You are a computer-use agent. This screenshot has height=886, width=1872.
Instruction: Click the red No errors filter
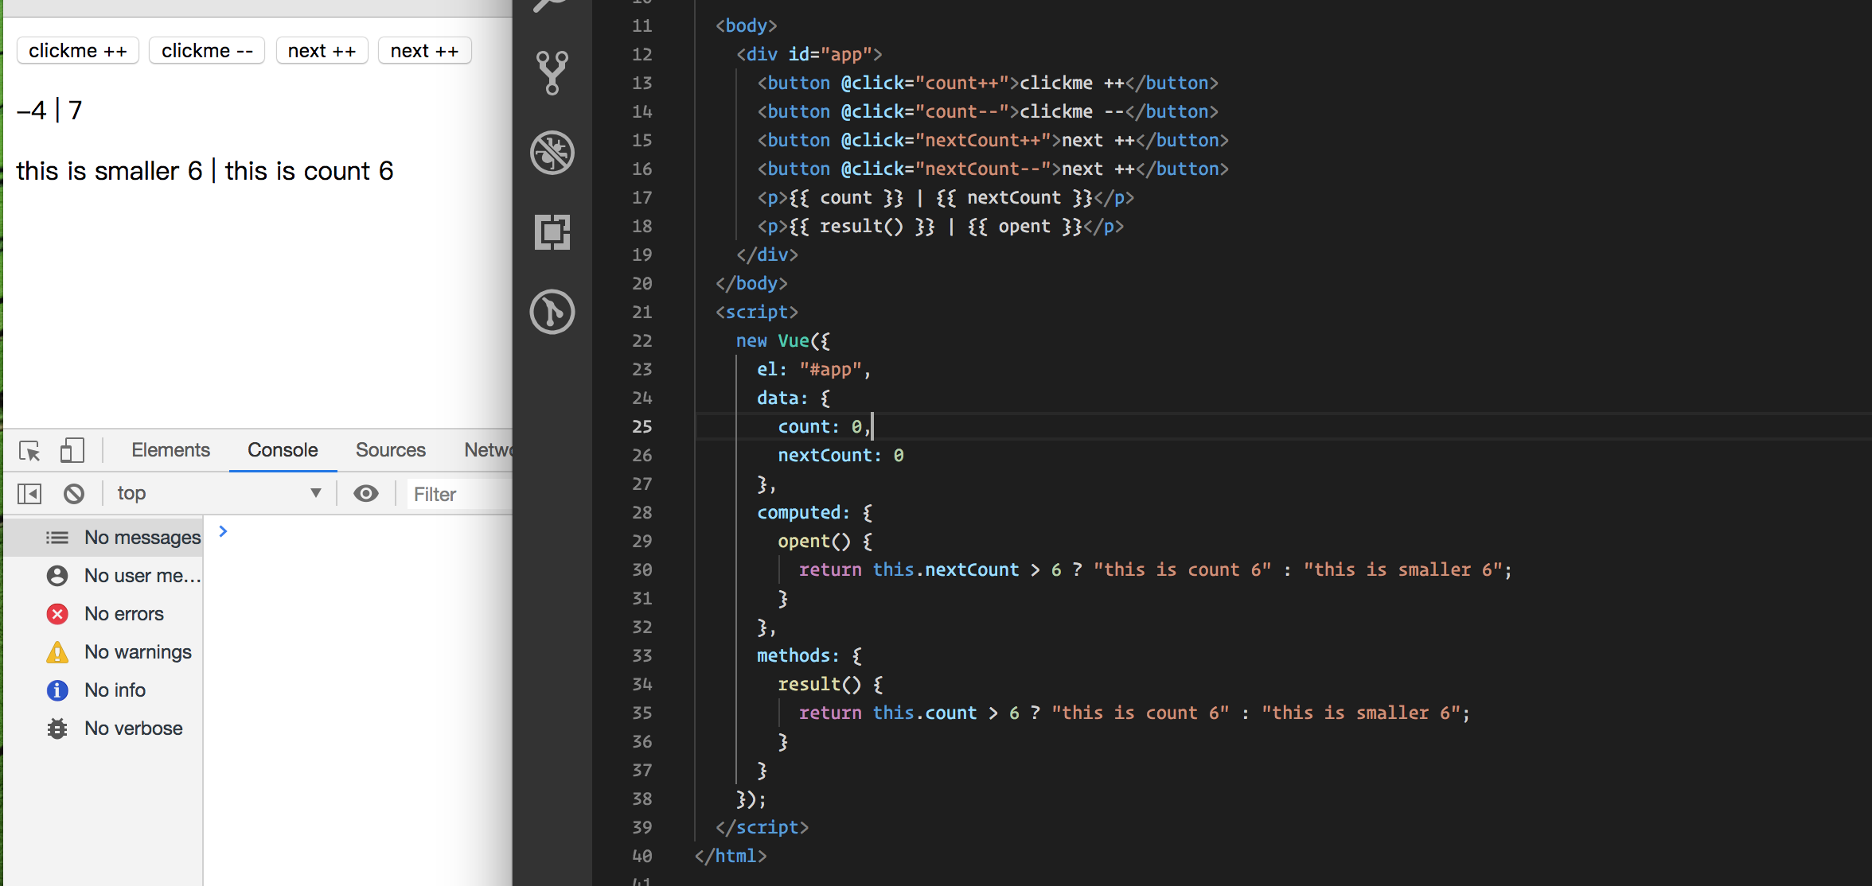click(x=123, y=614)
